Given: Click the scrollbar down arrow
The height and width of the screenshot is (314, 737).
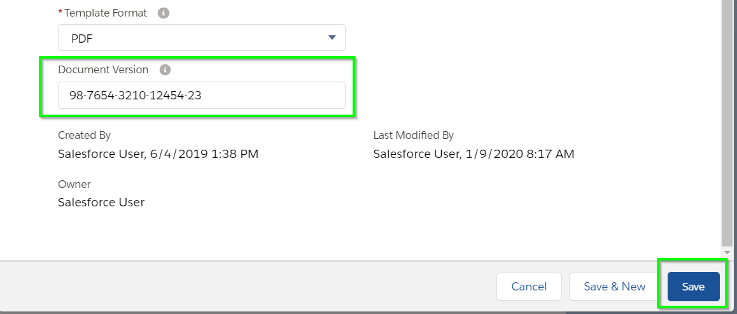Looking at the screenshot, I should 727,252.
